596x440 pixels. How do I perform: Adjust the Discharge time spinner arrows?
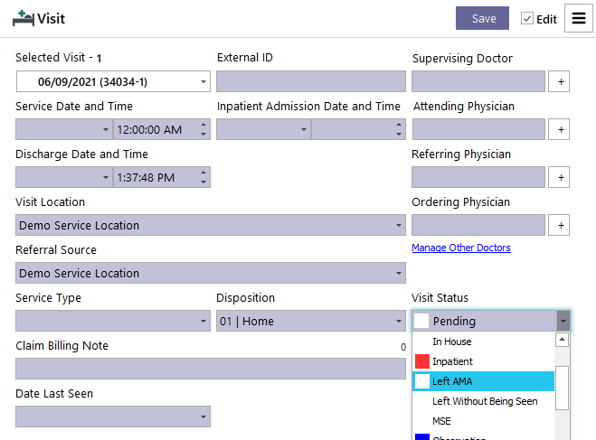tap(203, 177)
